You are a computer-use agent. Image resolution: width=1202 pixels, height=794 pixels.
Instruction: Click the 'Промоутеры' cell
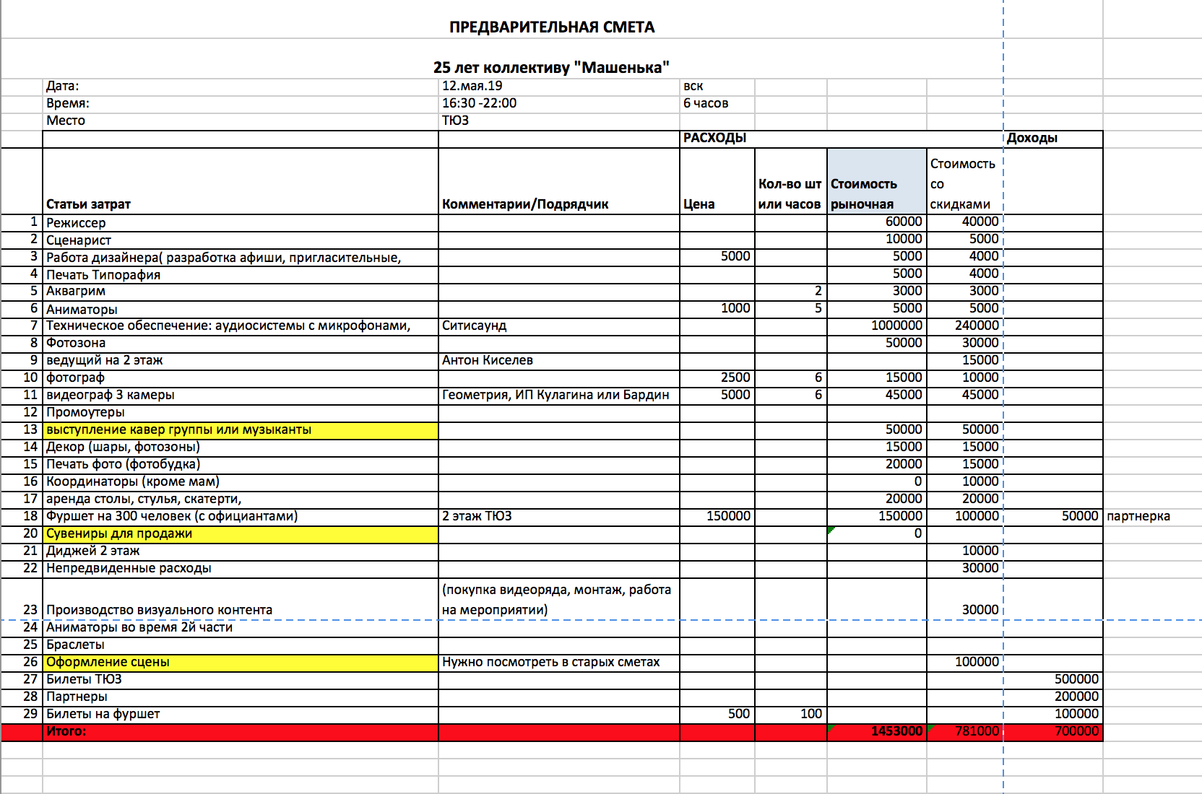point(241,413)
